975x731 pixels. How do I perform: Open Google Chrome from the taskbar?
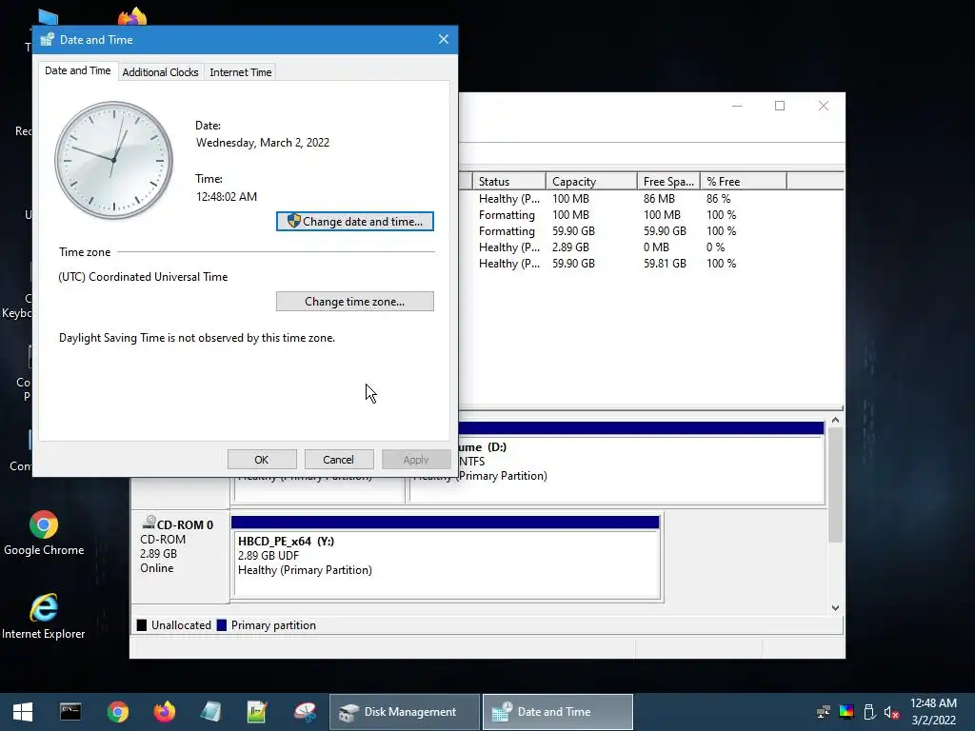117,712
